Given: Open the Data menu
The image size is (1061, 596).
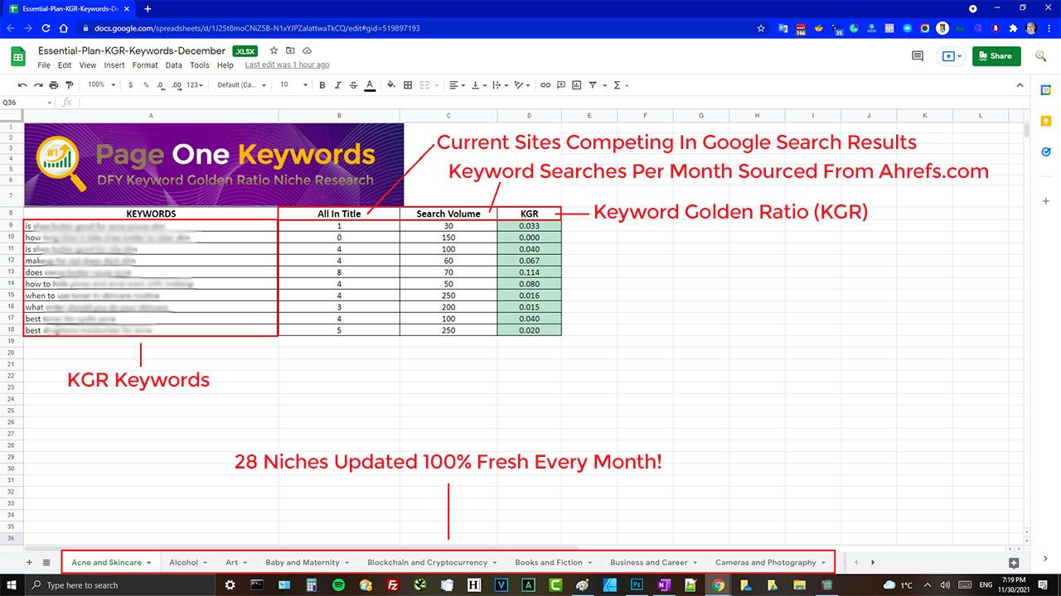Looking at the screenshot, I should [173, 65].
